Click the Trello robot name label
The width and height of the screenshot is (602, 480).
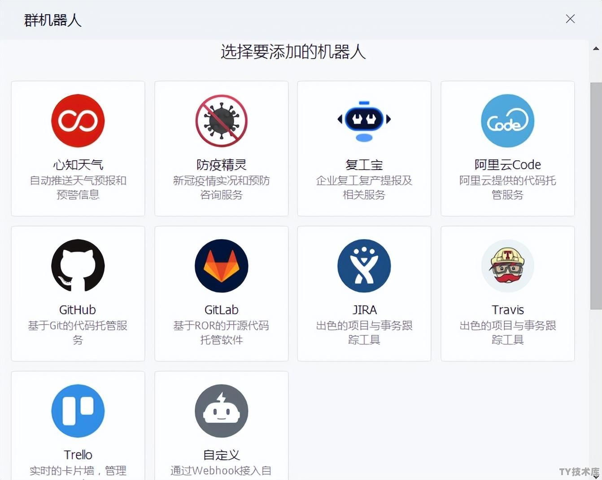click(78, 455)
